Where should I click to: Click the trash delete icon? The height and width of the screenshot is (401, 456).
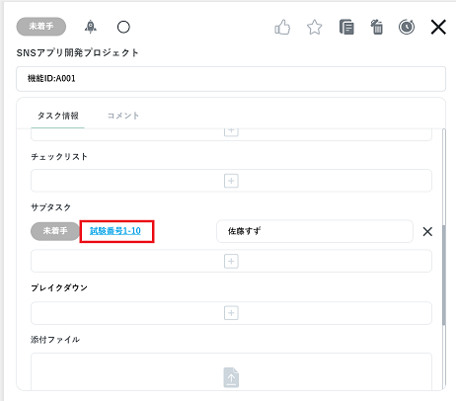377,27
